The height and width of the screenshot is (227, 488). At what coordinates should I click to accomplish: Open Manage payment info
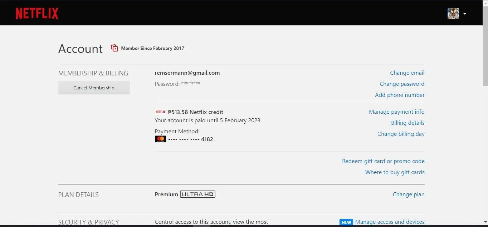pos(397,112)
